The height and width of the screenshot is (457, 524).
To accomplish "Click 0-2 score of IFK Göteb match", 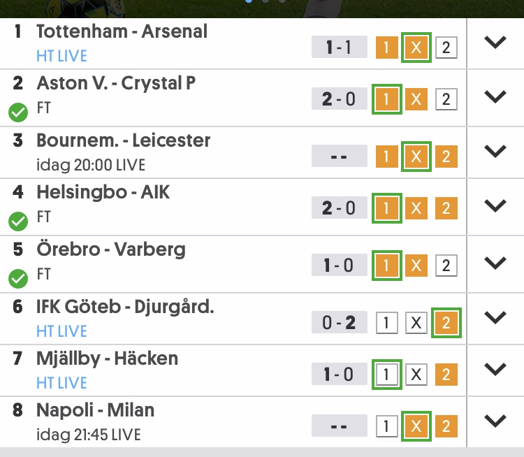I will (339, 322).
